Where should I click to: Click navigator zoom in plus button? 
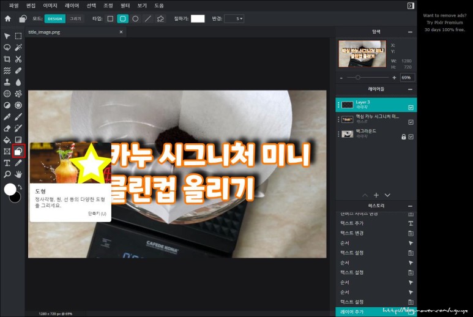click(394, 78)
